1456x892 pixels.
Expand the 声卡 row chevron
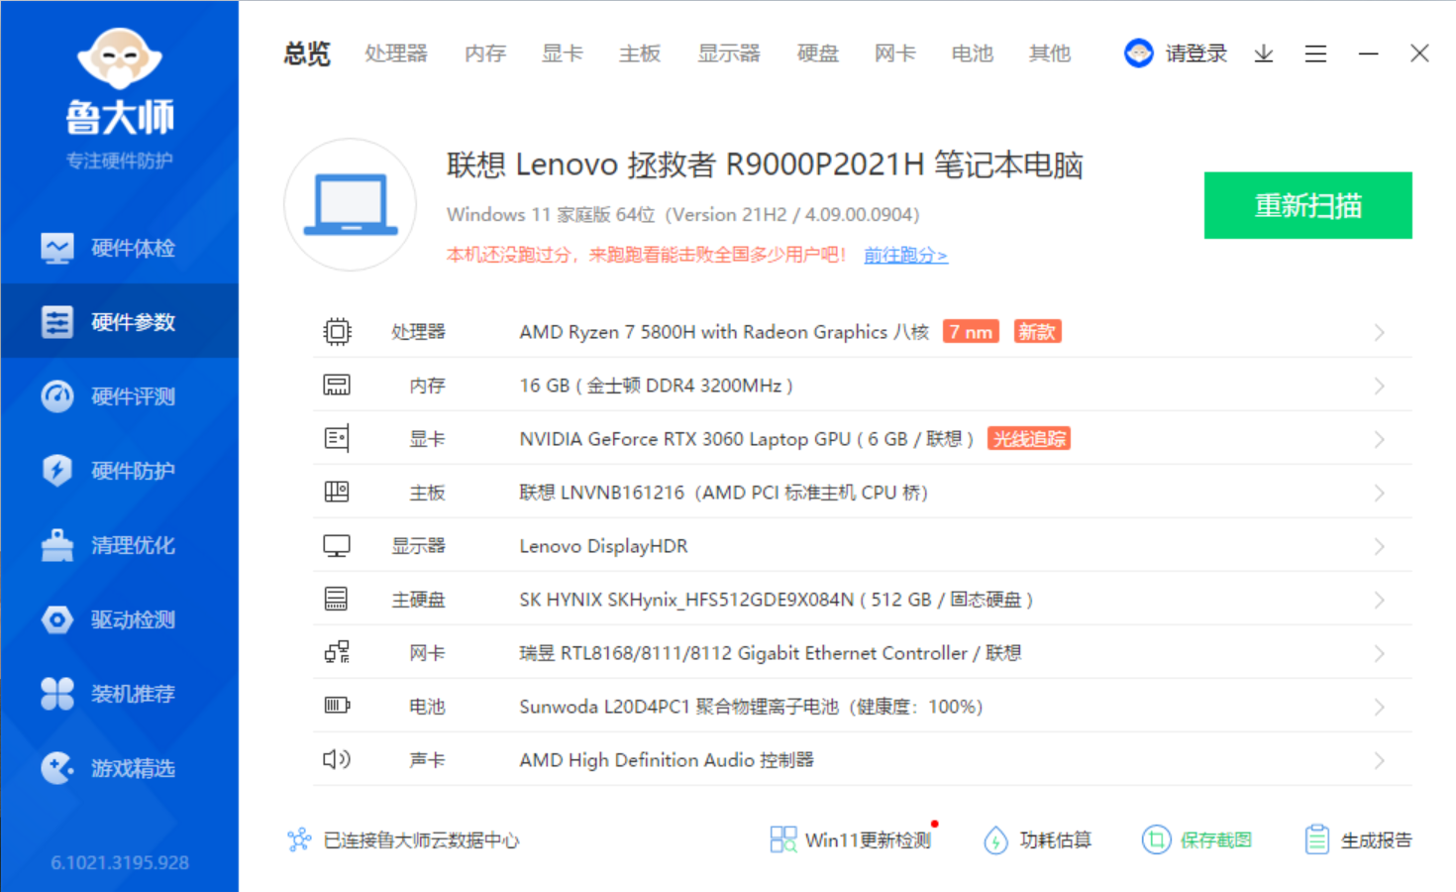pos(1379,760)
